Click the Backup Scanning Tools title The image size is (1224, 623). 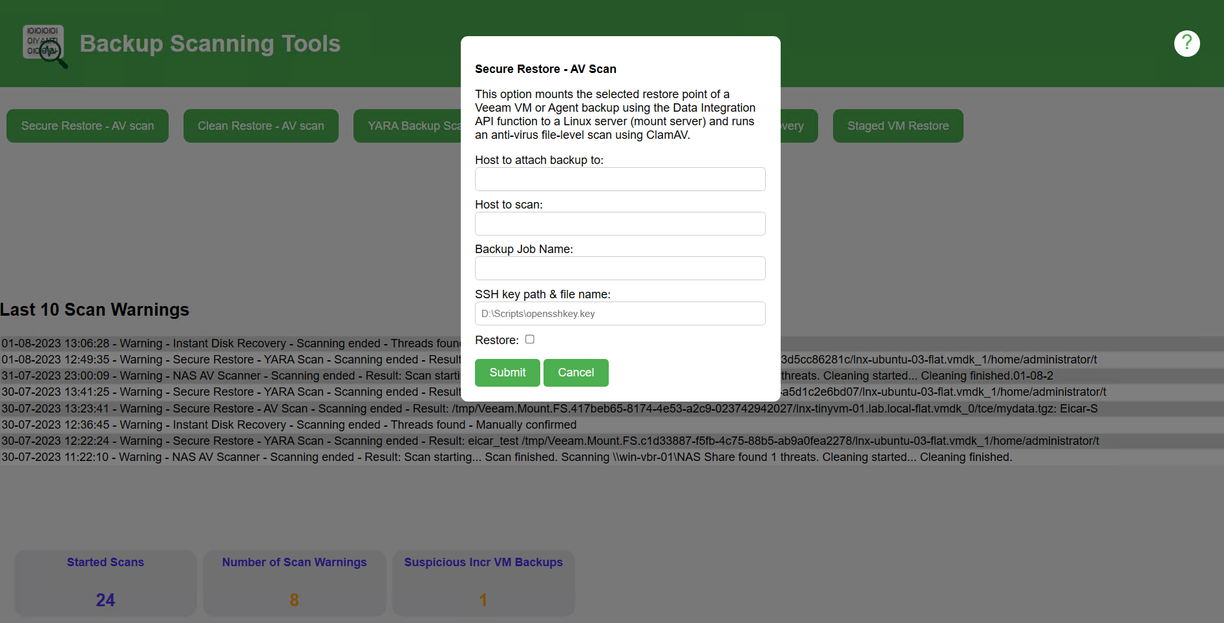(x=210, y=44)
